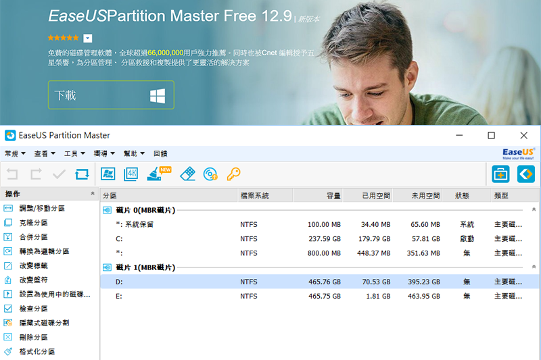Open the 查看 menu
The image size is (541, 360).
(x=45, y=153)
